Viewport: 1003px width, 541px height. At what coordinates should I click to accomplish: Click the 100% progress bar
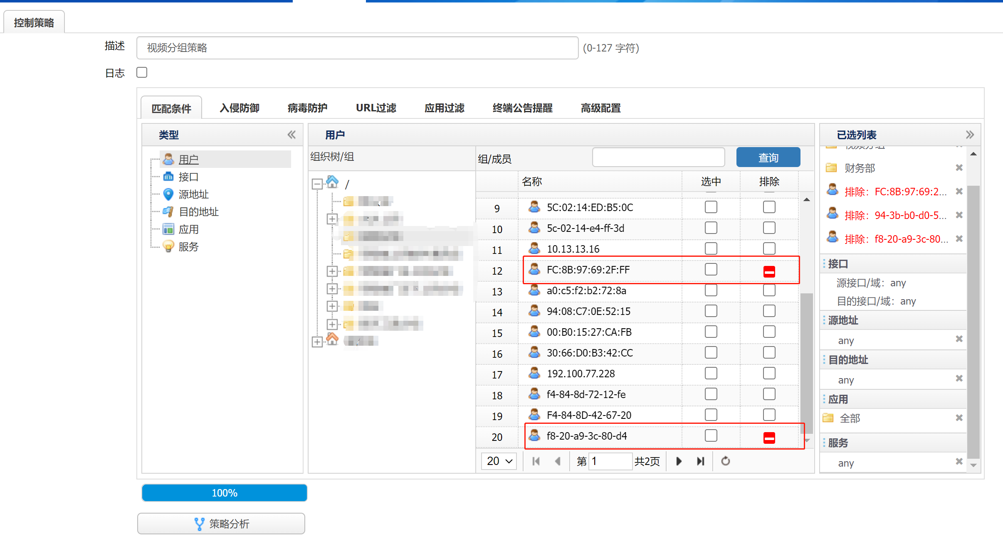click(225, 493)
